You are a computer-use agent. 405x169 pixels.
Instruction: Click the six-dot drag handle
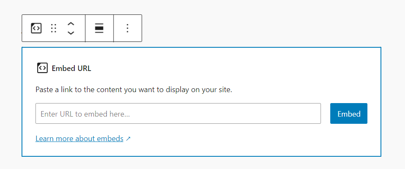tap(54, 28)
